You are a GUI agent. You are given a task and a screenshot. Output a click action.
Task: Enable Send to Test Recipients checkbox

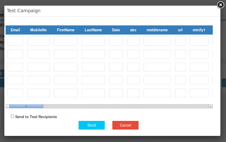click(x=12, y=116)
